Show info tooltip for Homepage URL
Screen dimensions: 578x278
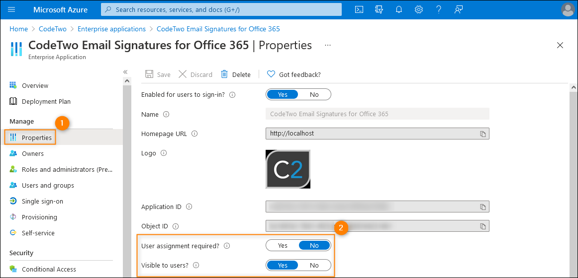click(x=194, y=134)
